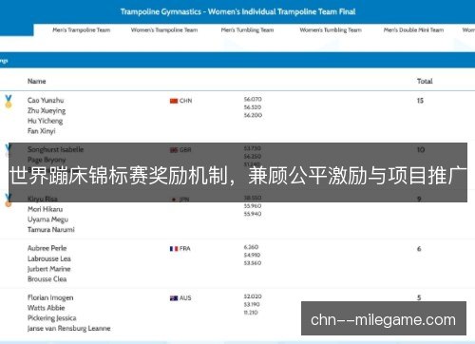Image resolution: width=475 pixels, height=344 pixels.
Task: Select athlete name Uyama Megu
Action: click(47, 220)
